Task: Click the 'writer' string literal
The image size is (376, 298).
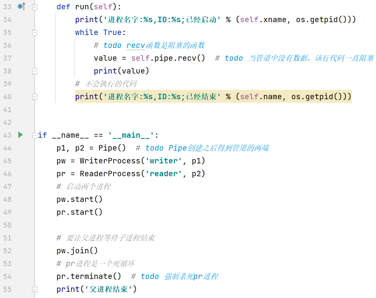Action: tap(164, 161)
